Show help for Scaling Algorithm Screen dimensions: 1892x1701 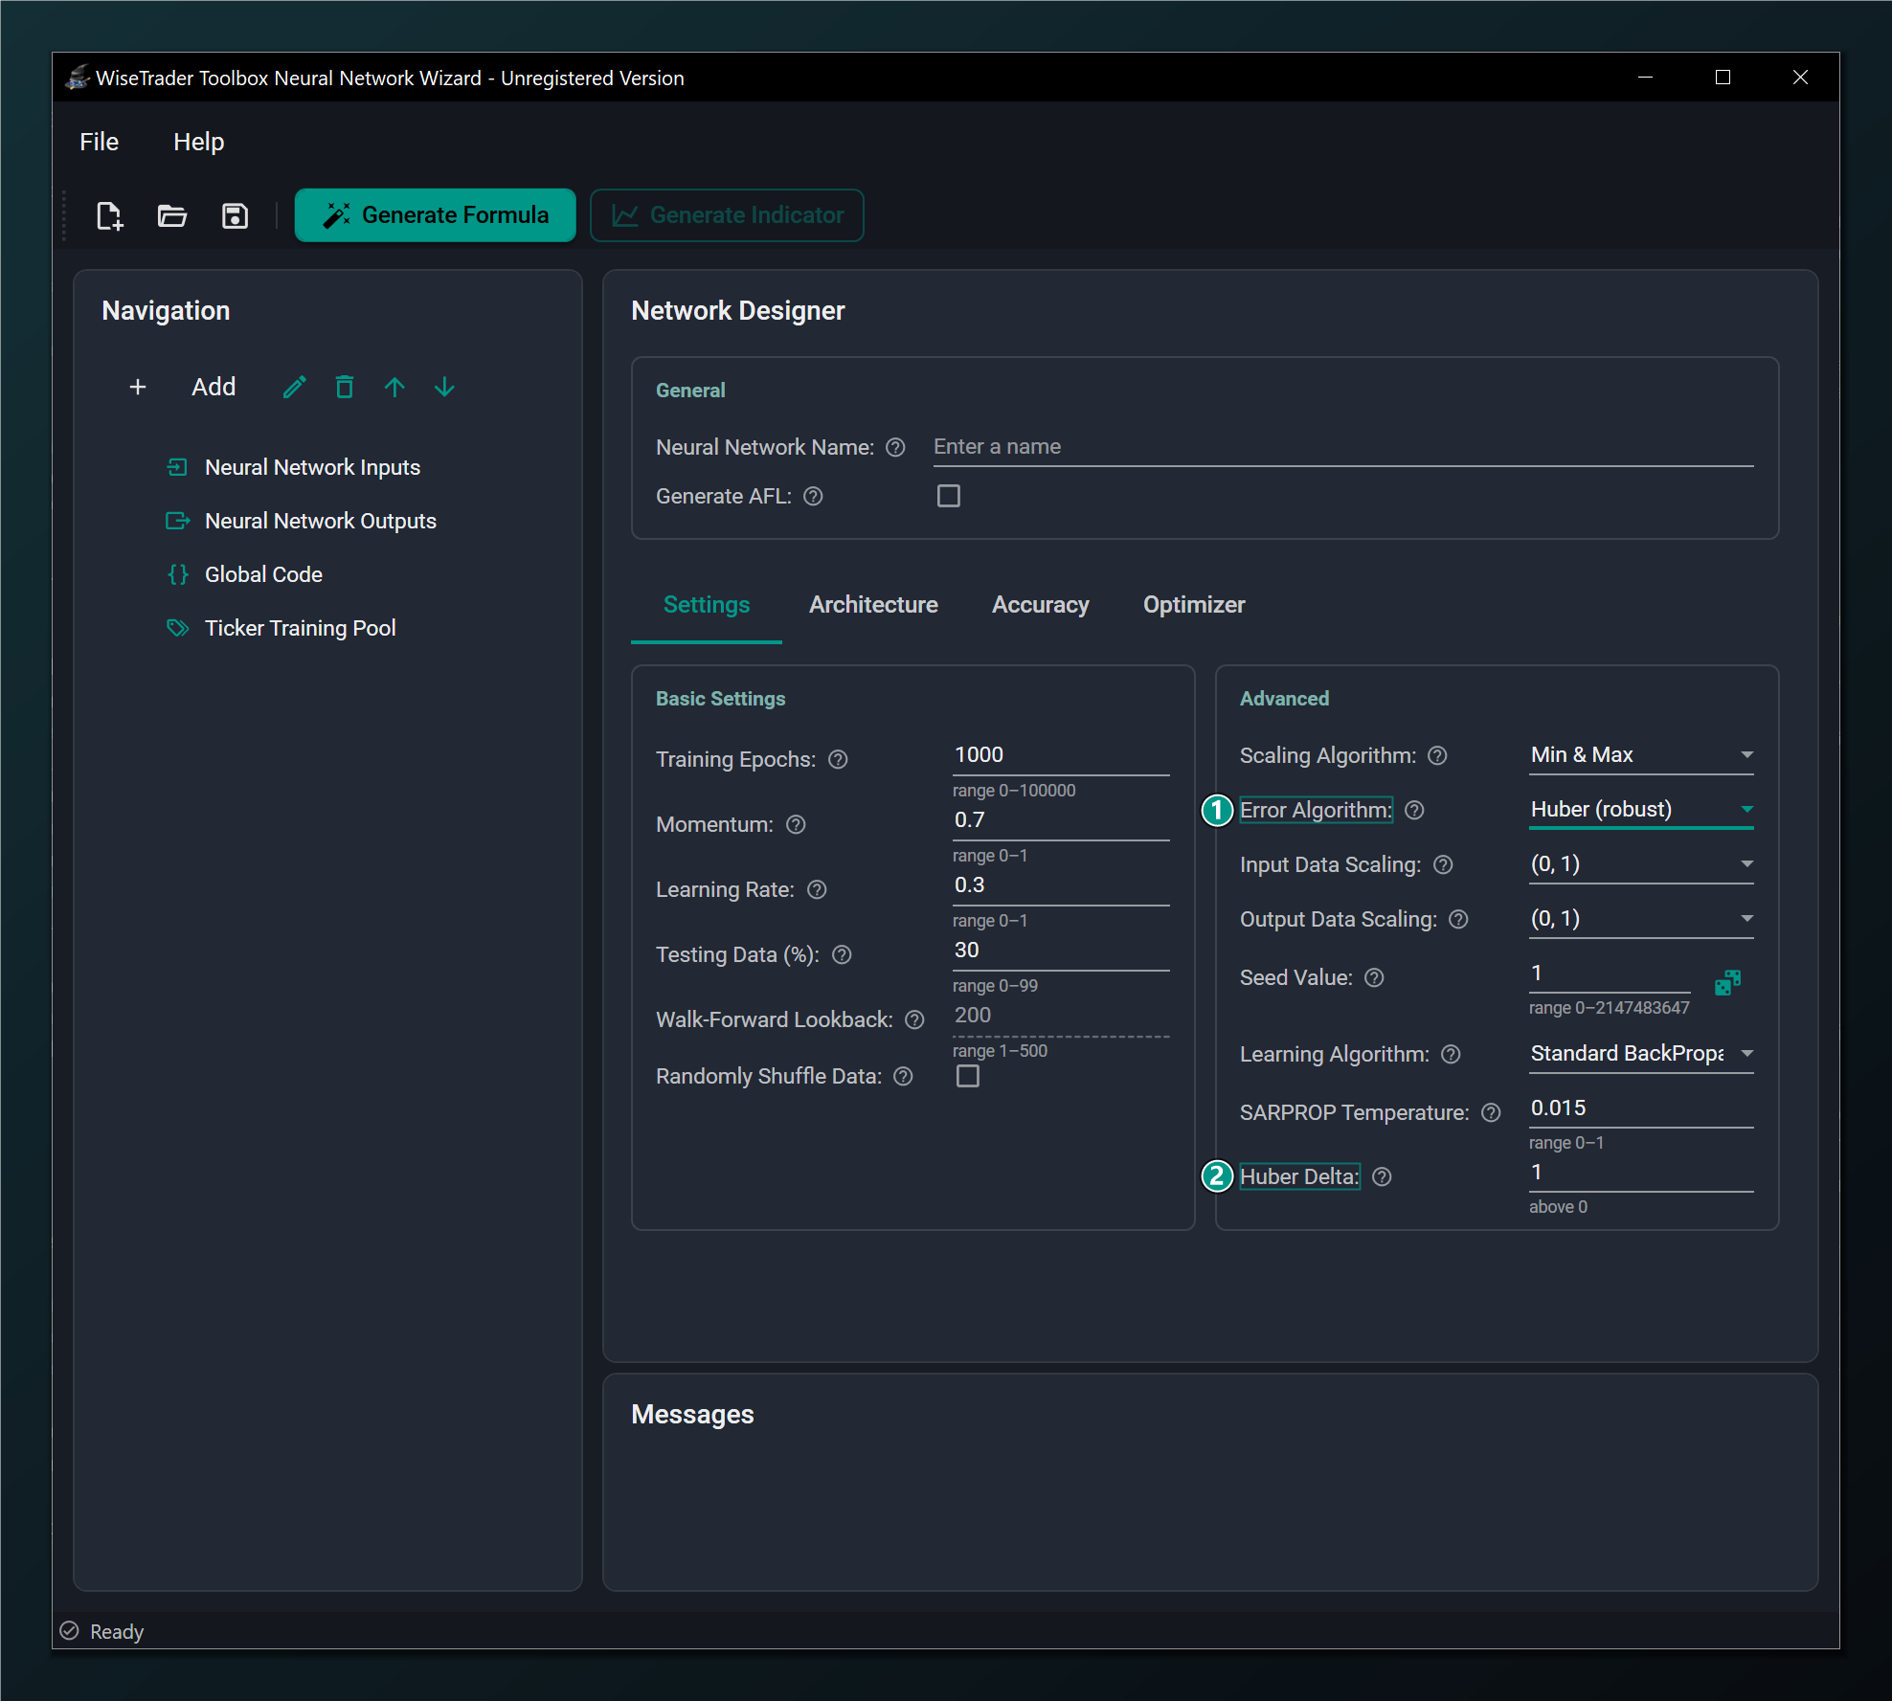pos(1437,755)
